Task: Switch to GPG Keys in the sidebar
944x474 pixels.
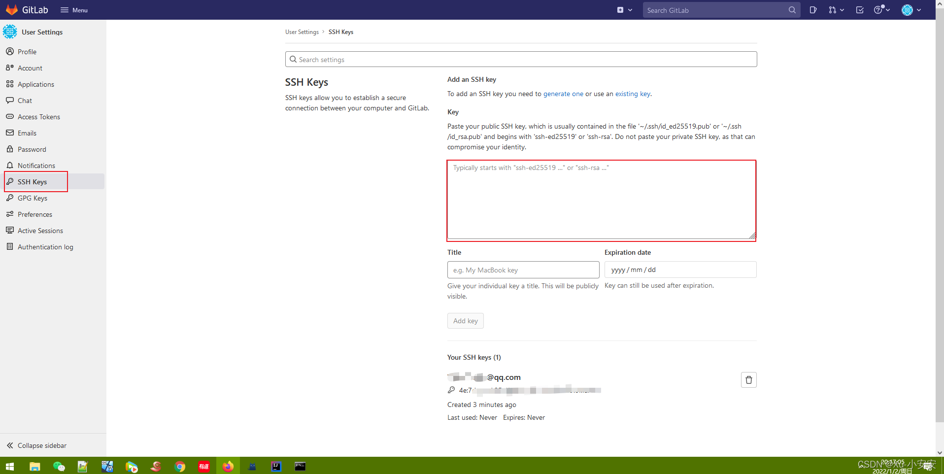Action: (32, 198)
